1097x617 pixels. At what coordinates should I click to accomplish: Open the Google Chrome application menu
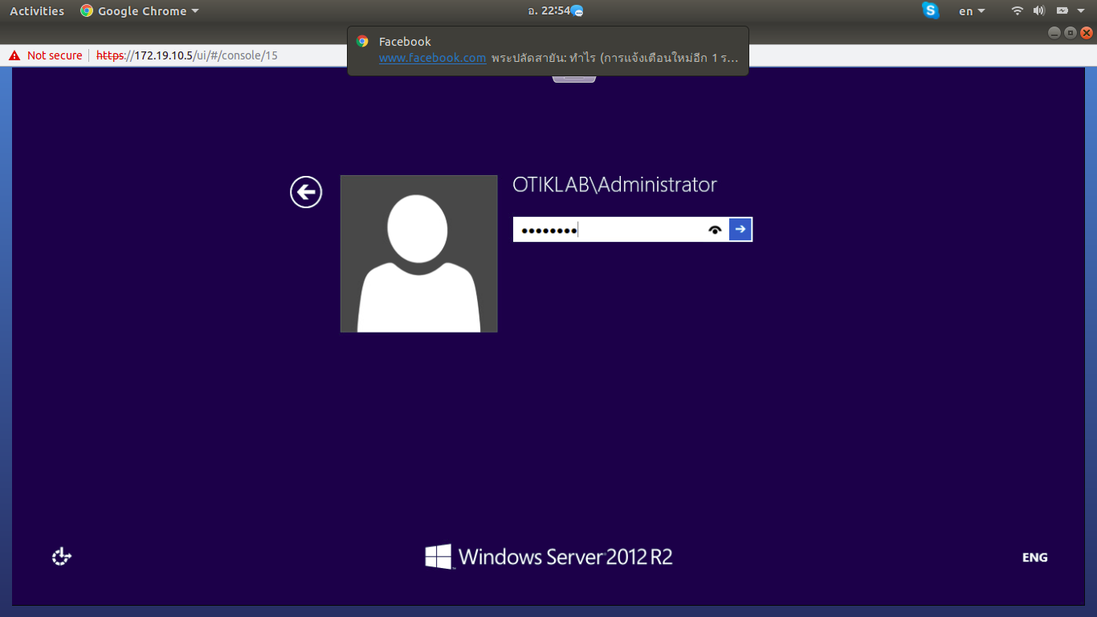[x=140, y=11]
